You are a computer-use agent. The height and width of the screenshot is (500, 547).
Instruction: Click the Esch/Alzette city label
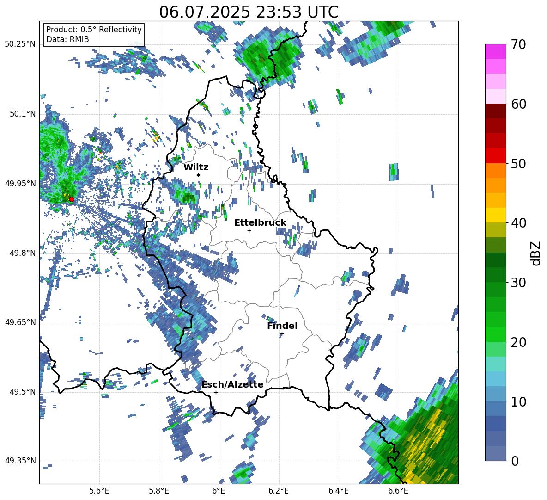click(232, 385)
